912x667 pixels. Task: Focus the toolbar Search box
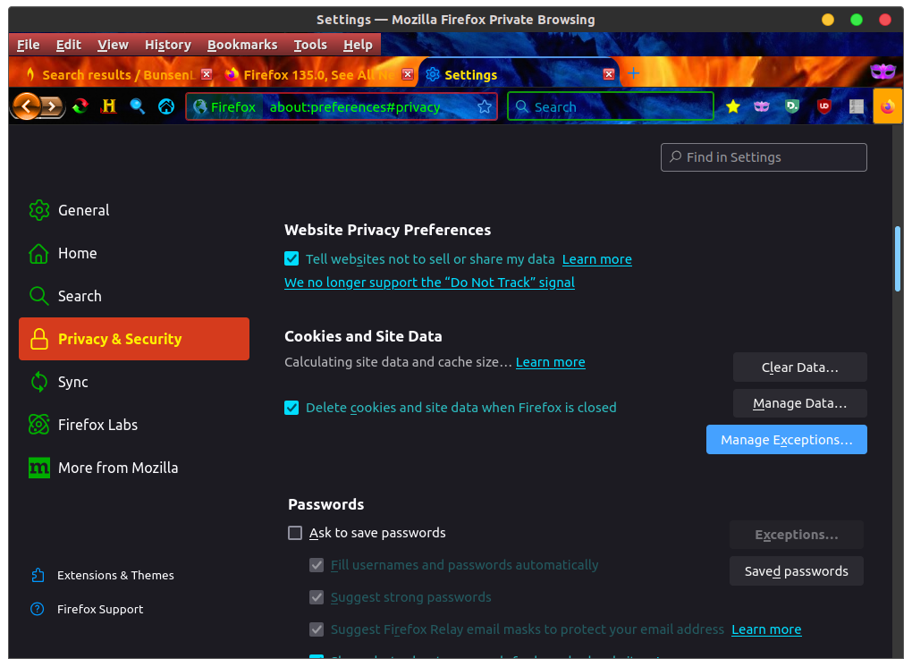(x=610, y=106)
